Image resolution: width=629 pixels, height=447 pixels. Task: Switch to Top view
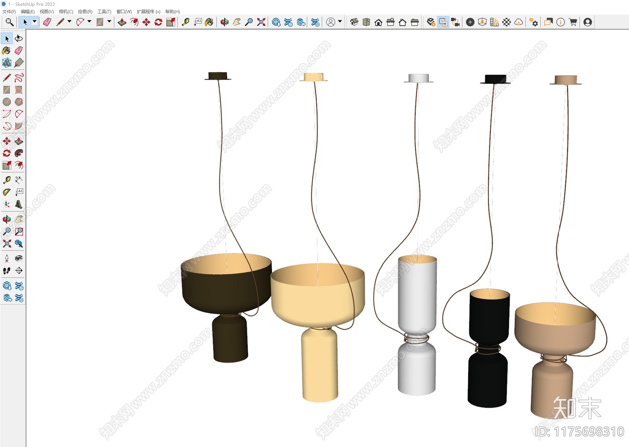coord(366,22)
